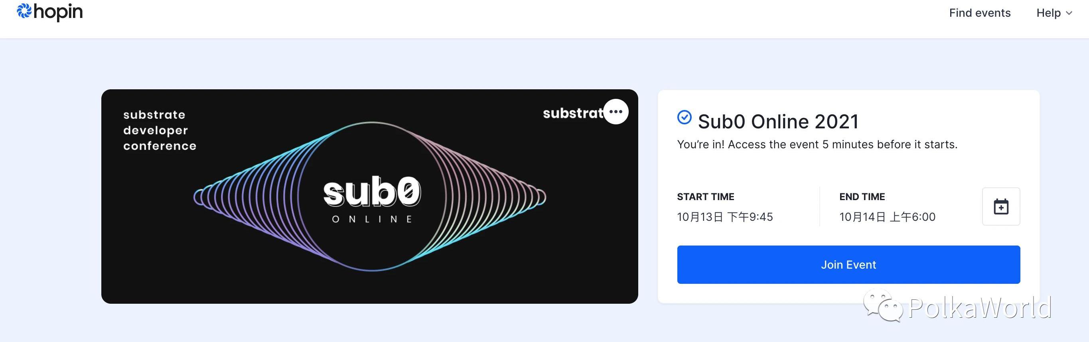
Task: Click the substrate developer conference text
Action: (160, 130)
